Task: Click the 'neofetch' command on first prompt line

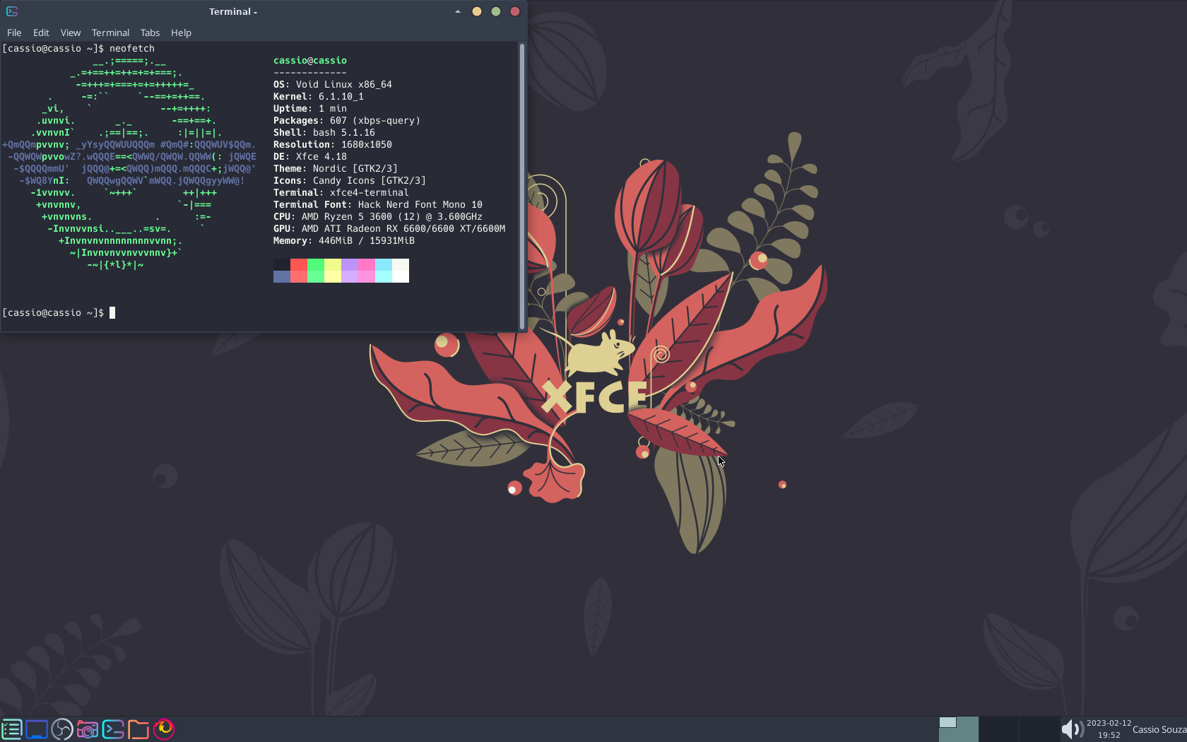Action: (132, 49)
